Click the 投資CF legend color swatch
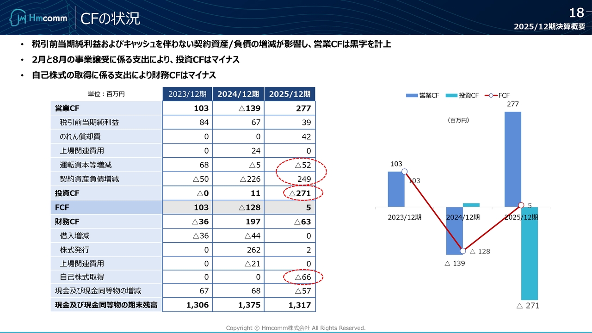 click(x=451, y=95)
